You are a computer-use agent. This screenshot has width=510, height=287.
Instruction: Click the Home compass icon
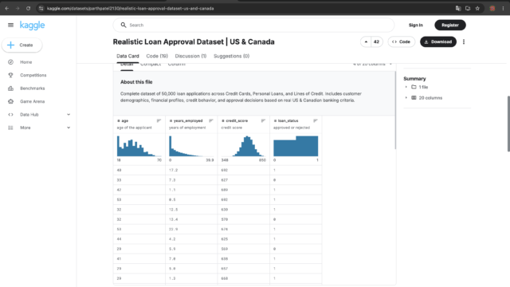pos(10,62)
